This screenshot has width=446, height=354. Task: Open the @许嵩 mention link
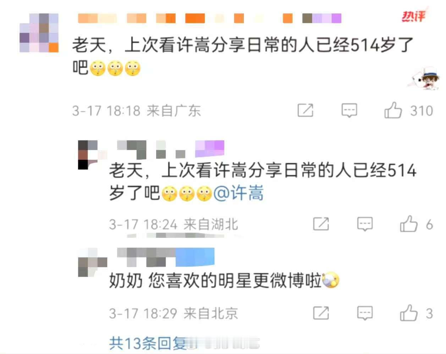pyautogui.click(x=239, y=194)
